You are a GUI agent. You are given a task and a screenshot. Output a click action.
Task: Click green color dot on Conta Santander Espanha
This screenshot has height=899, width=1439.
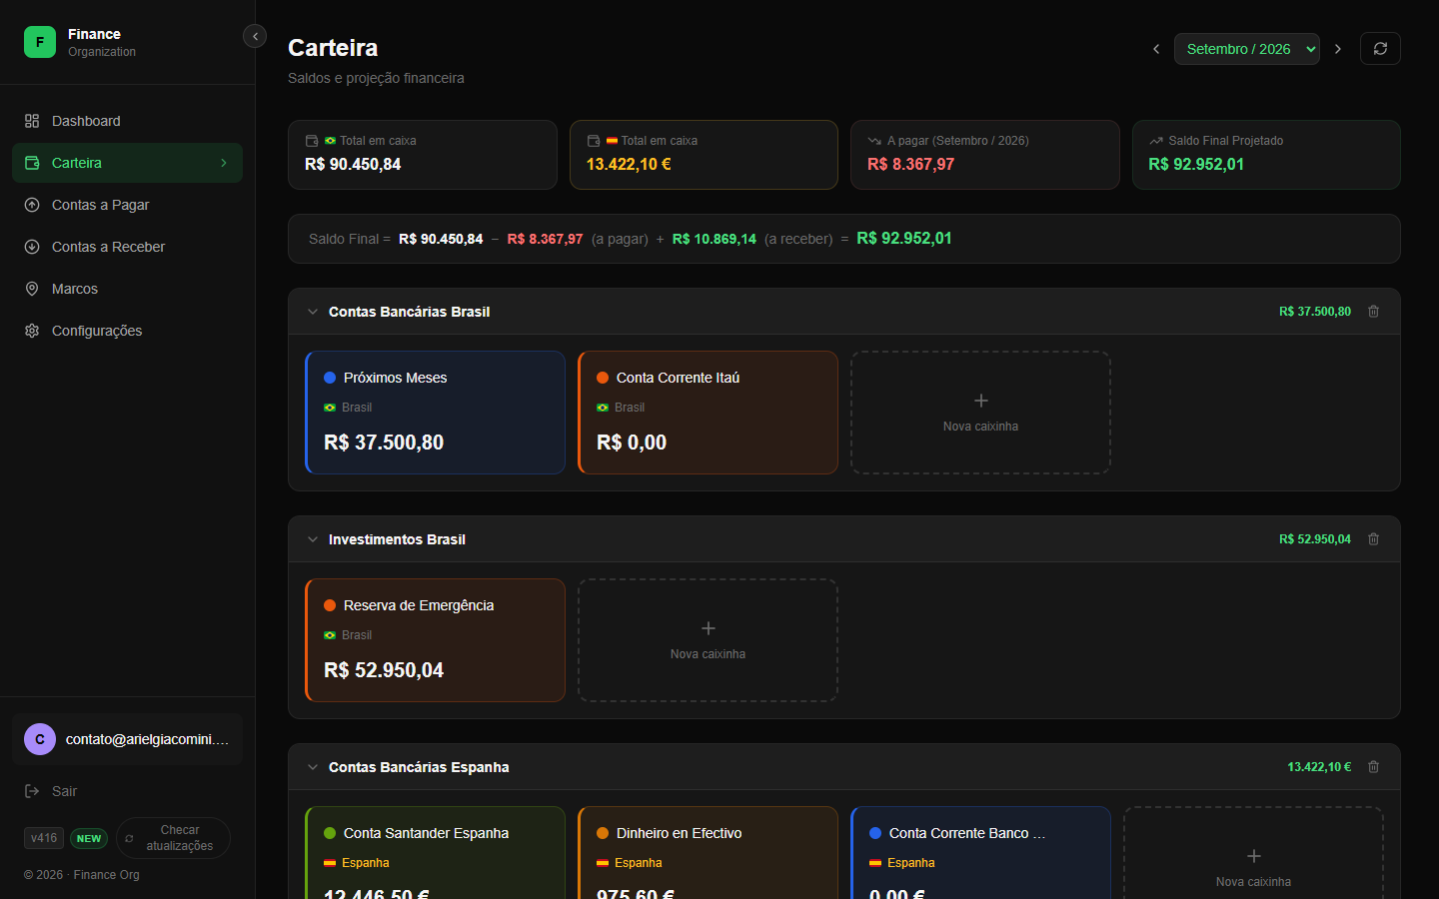pyautogui.click(x=330, y=833)
